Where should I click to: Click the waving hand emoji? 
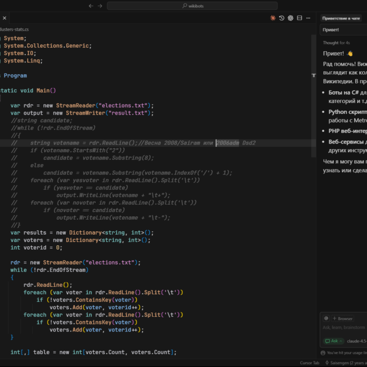pyautogui.click(x=350, y=53)
